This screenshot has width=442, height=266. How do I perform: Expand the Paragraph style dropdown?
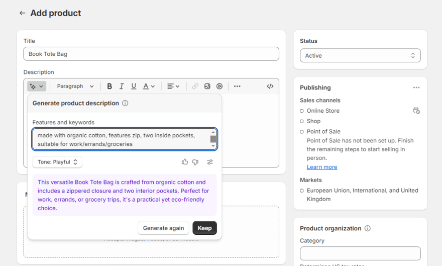[75, 86]
